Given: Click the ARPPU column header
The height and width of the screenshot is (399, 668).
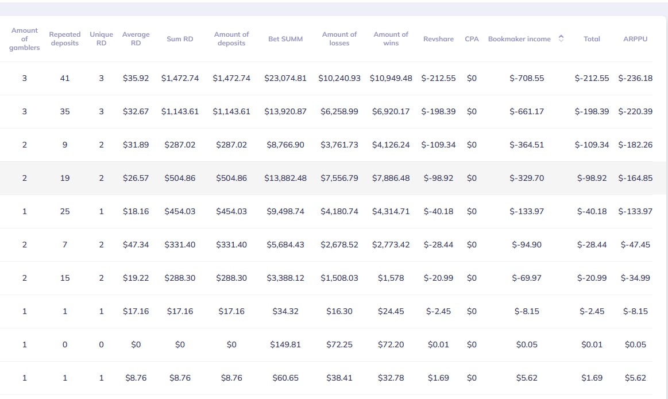Looking at the screenshot, I should click(635, 39).
